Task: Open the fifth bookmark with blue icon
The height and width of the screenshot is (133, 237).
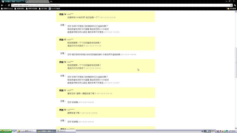Action: point(54,8)
